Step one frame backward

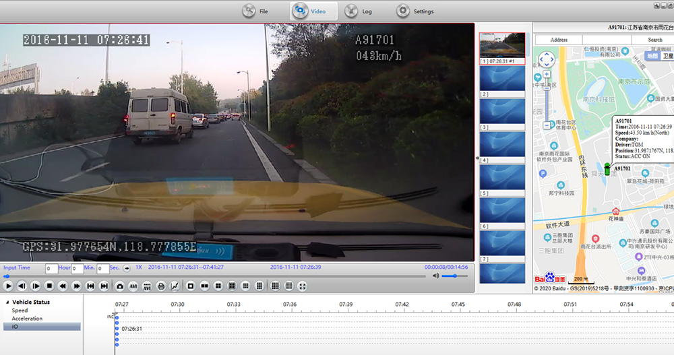click(22, 286)
